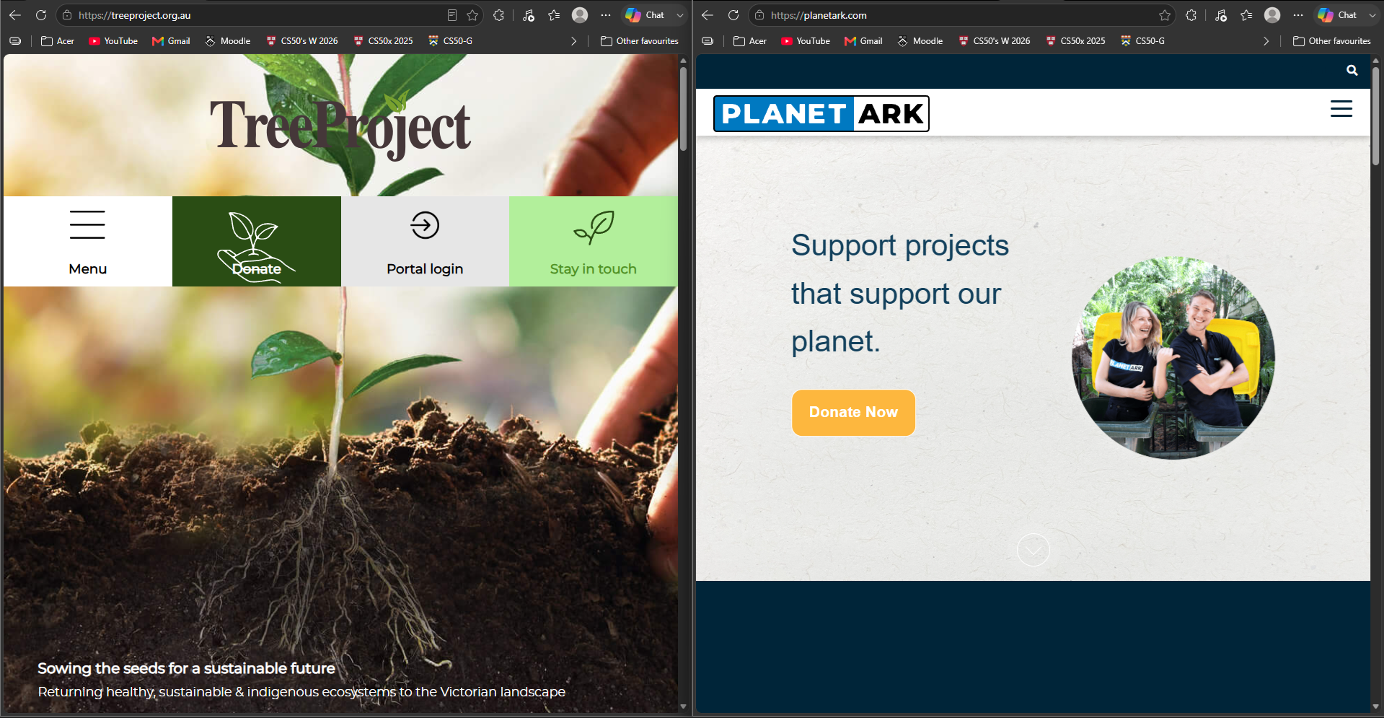This screenshot has width=1384, height=718.
Task: Open profile avatar in TreeProject window
Action: point(580,15)
